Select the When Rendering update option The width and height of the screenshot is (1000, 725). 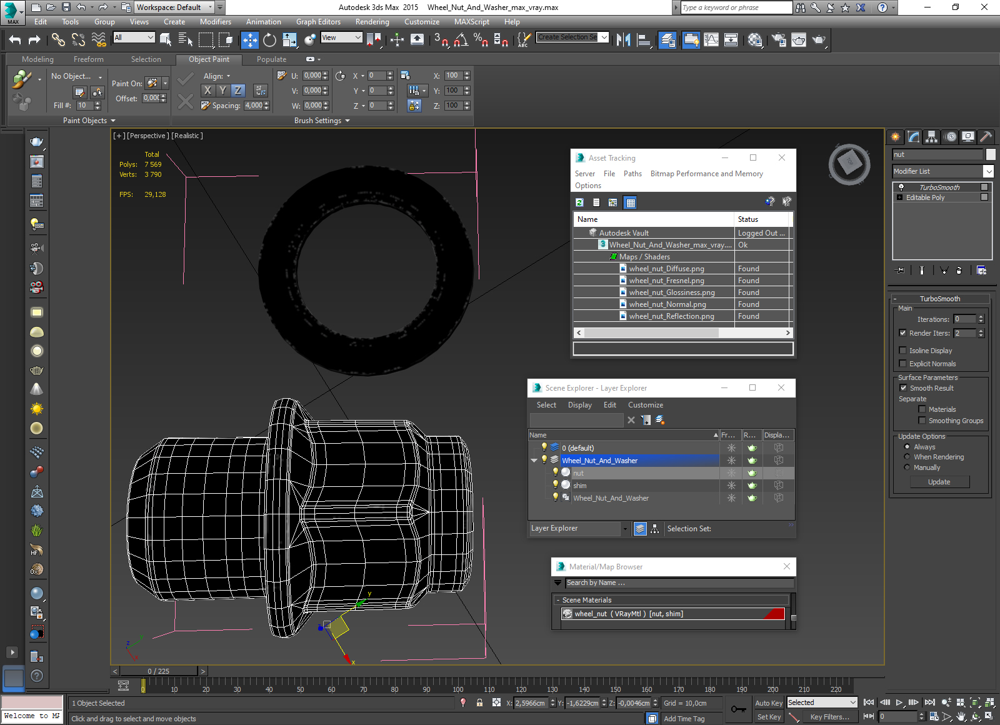(x=907, y=457)
